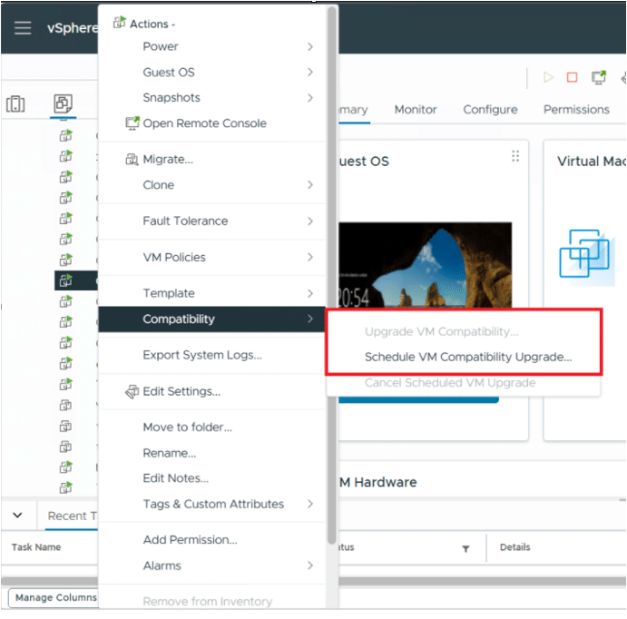Choose Edit Settings from the menu
The width and height of the screenshot is (627, 619).
tap(181, 391)
